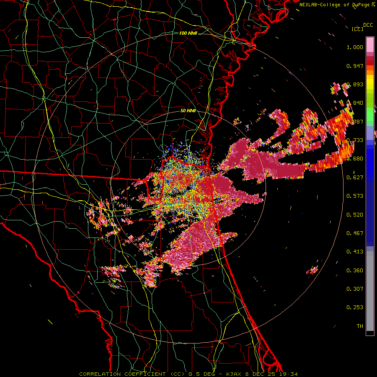Click the 0.253 scale value
This screenshot has width=377, height=377.
click(x=355, y=307)
